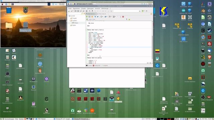Image resolution: width=214 pixels, height=120 pixels.
Task: Open the blue icon dropdown in editor toolbar
Action: [106, 17]
